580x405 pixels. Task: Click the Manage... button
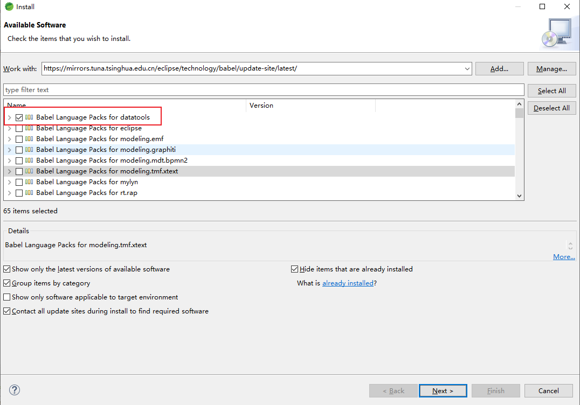click(551, 69)
